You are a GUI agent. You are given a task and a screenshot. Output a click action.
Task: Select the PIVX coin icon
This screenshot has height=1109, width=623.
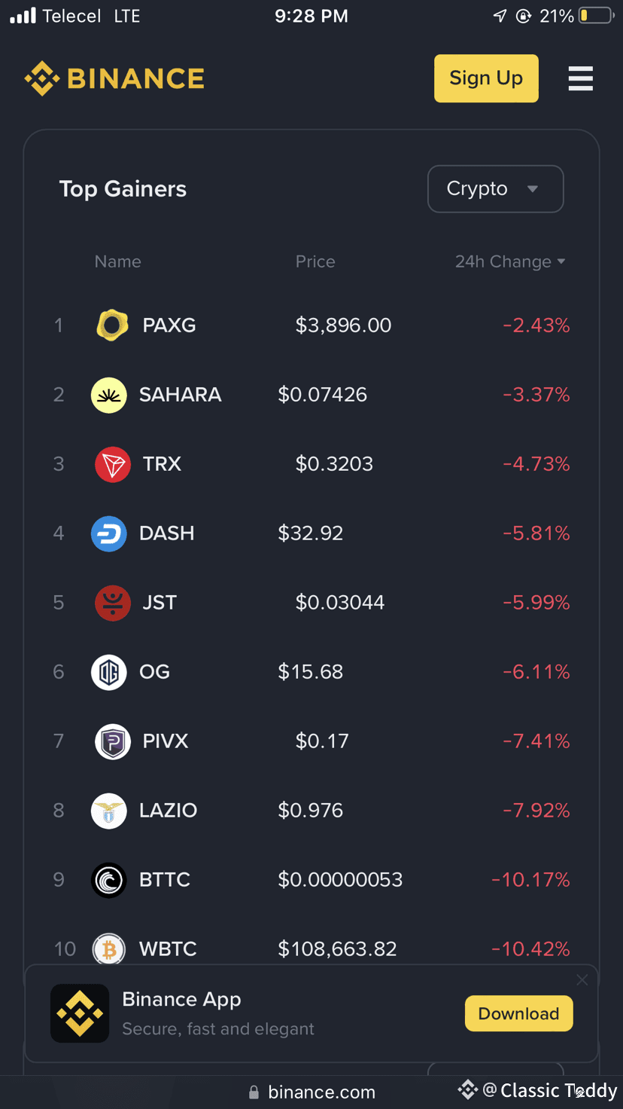[x=113, y=741]
